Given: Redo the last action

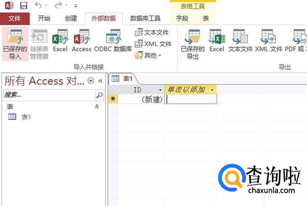Looking at the screenshot, I should [x=58, y=6].
